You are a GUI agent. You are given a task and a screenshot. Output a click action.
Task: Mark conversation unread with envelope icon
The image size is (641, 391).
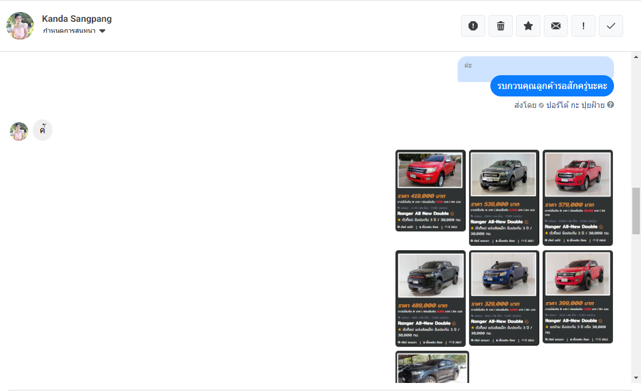[555, 26]
